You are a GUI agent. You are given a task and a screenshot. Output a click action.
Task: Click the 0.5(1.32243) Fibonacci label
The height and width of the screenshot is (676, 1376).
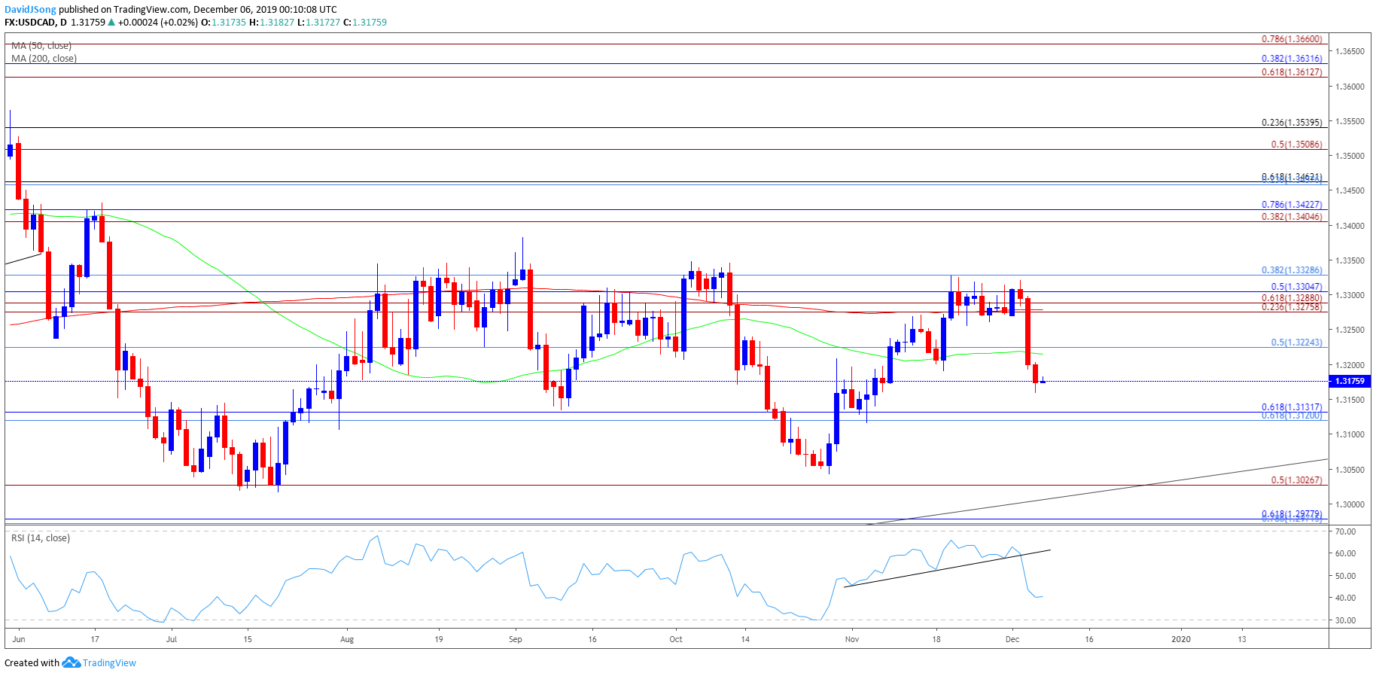point(1296,343)
